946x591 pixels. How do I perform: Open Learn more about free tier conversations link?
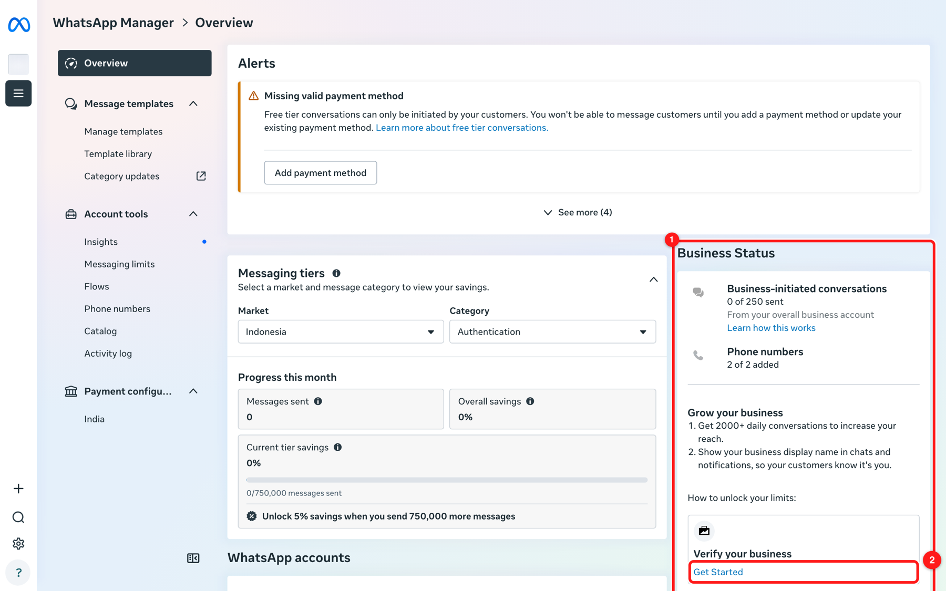[462, 128]
